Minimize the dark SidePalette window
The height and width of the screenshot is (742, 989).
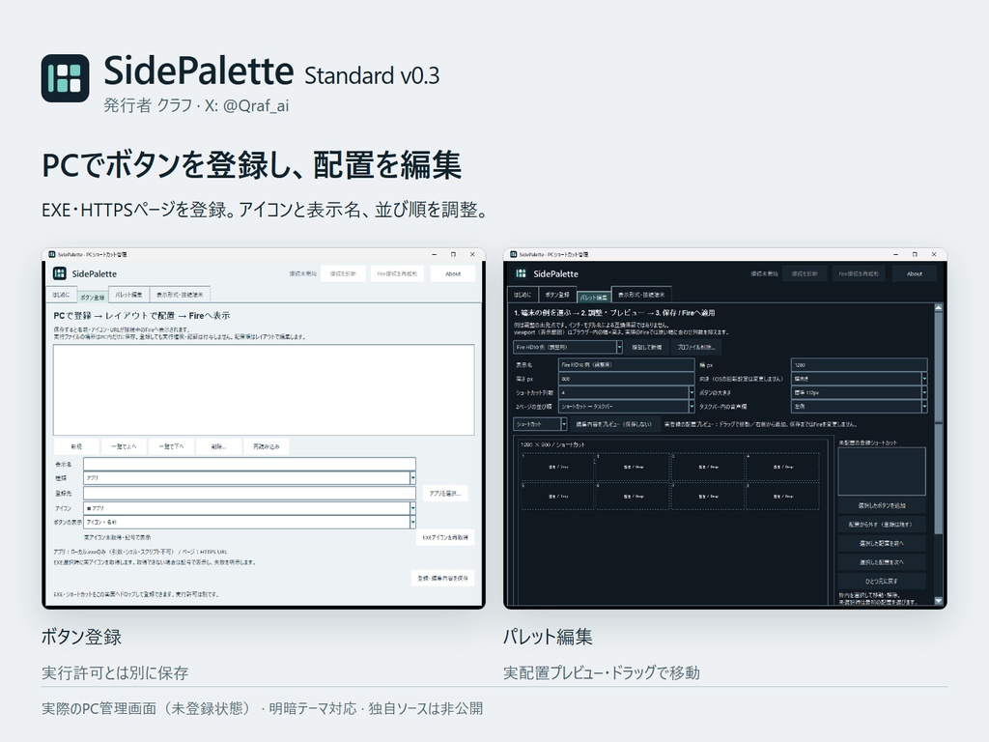coord(895,254)
